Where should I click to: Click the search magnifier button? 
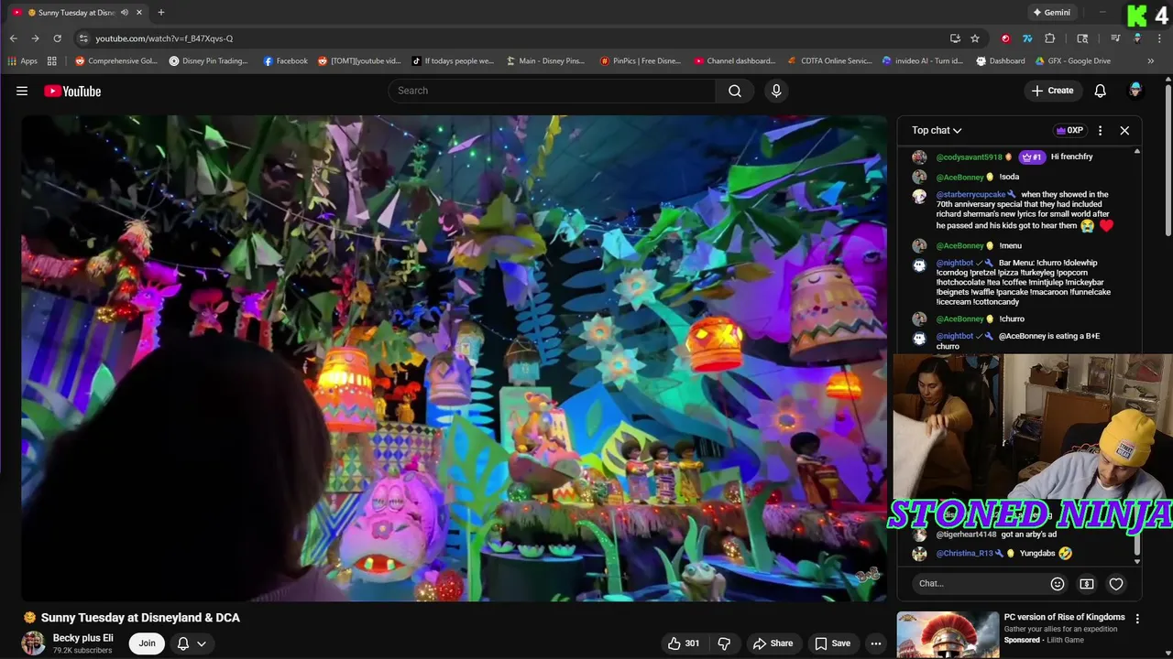734,91
